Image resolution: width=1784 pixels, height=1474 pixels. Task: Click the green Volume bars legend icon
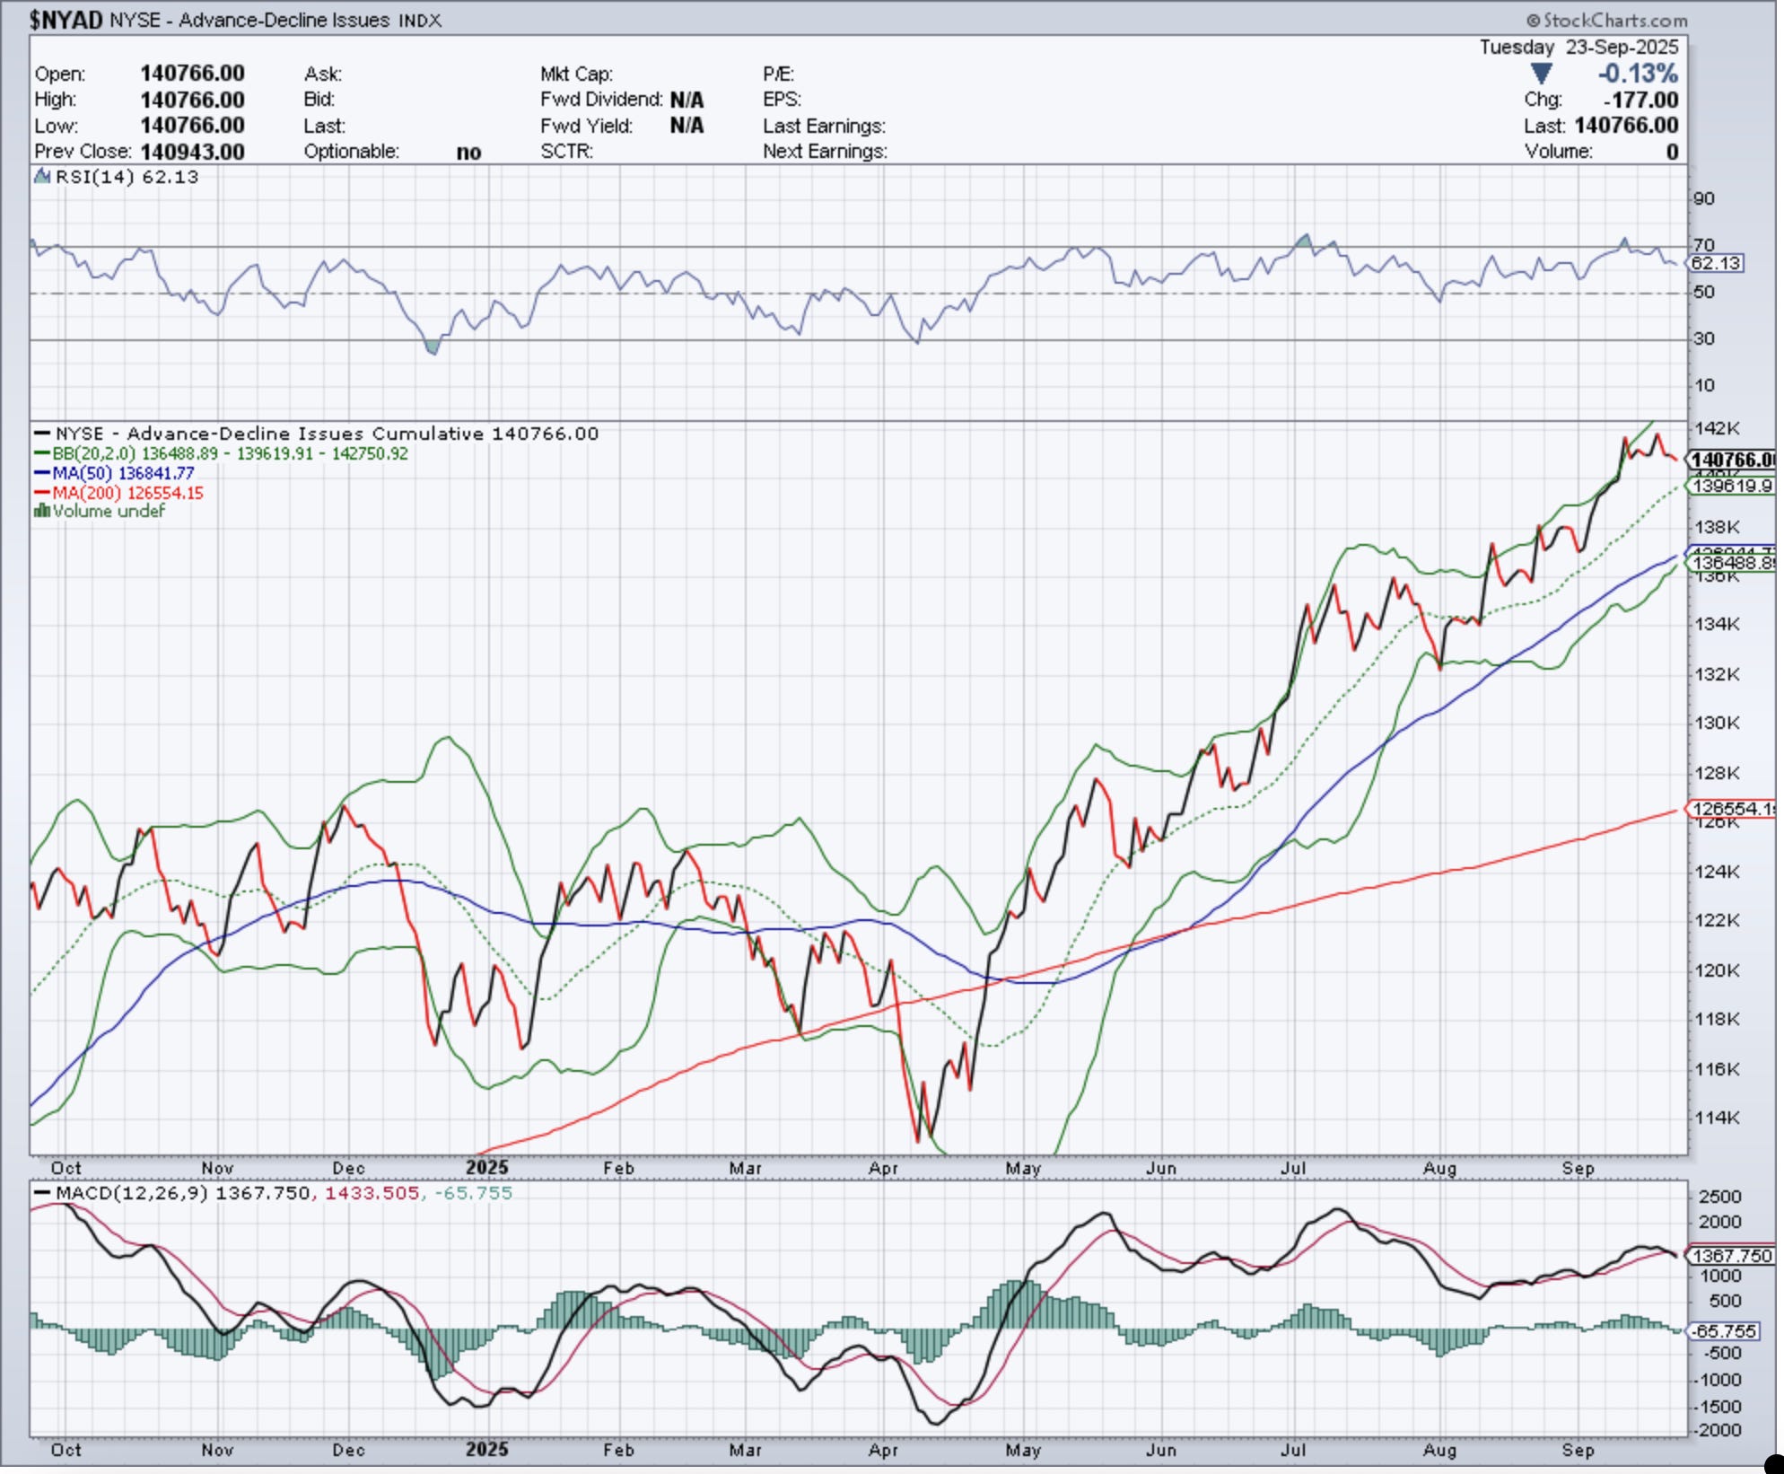coord(41,512)
